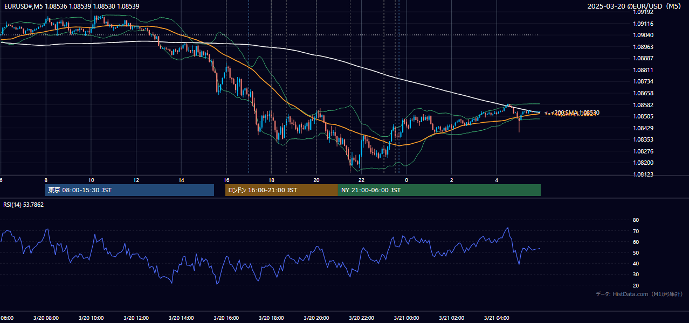
Task: Click price axis value 1.08276
Action: point(644,151)
